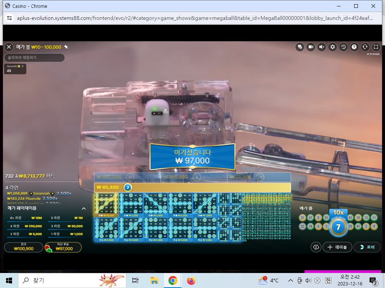Click the drawn ball number 11
Image resolution: width=385 pixels, height=288 pixels.
coord(374,217)
